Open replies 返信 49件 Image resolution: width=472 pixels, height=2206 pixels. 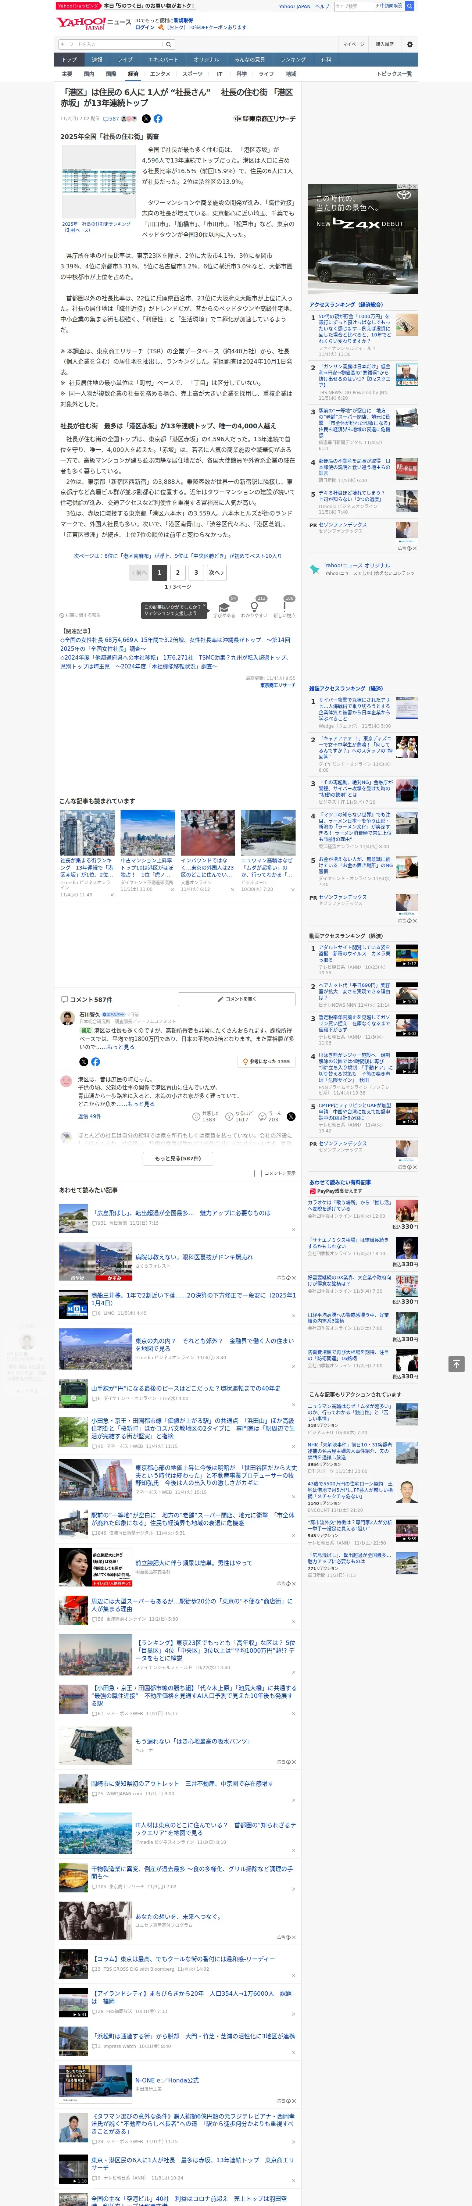click(x=89, y=1117)
